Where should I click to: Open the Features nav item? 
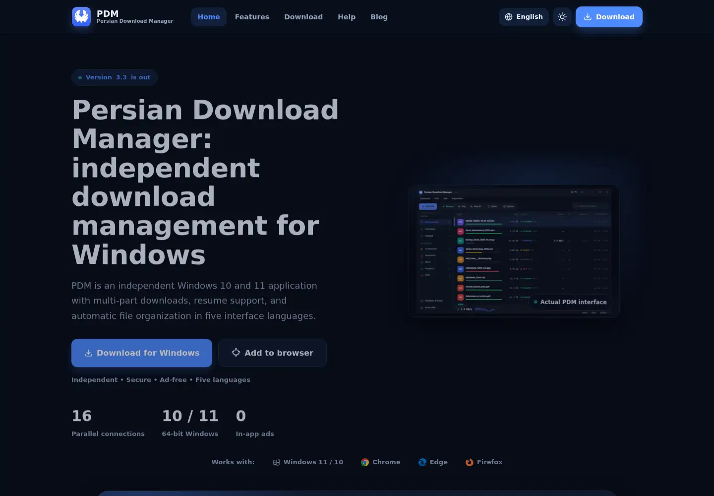(x=252, y=17)
